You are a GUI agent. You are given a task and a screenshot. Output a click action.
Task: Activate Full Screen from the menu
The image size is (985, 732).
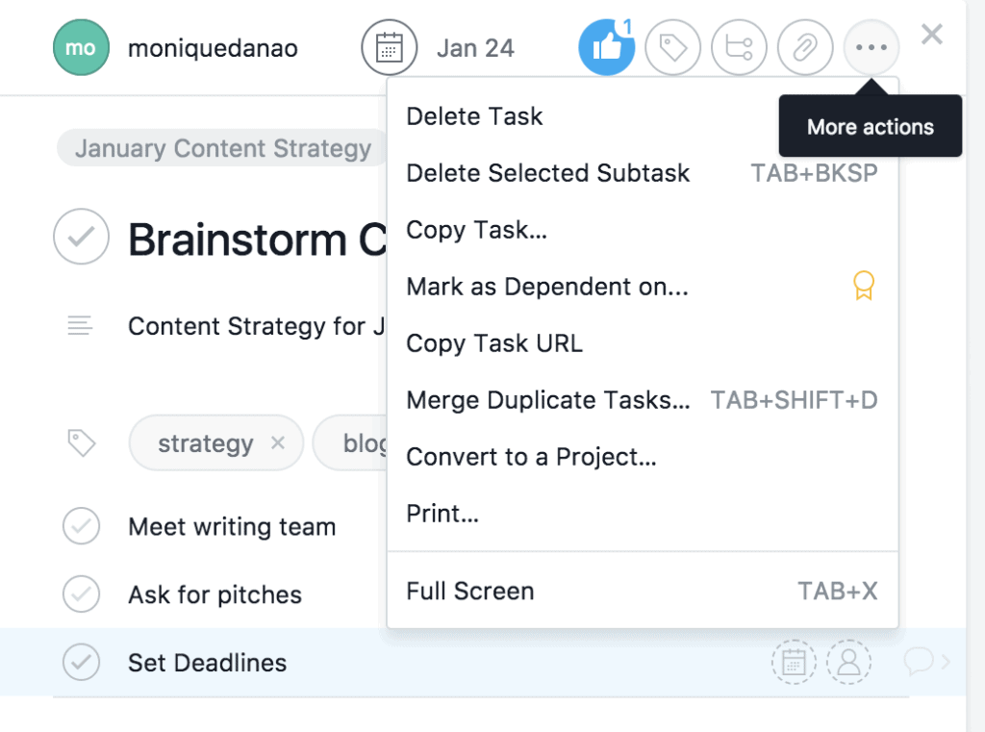click(x=469, y=591)
